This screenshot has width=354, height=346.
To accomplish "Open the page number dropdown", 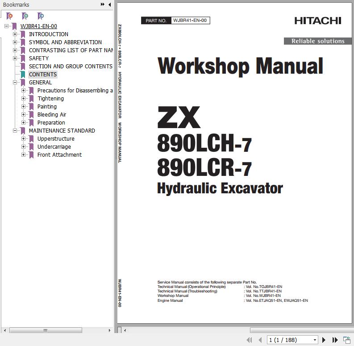I will coord(315,340).
